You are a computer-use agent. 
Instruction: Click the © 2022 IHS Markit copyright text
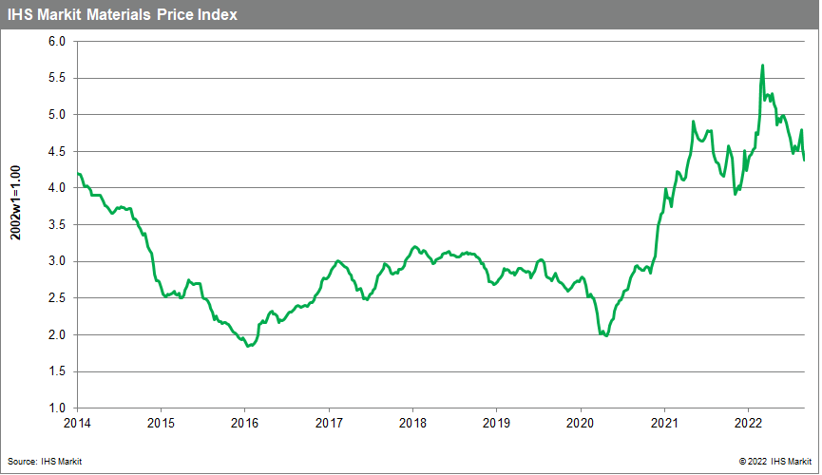tap(764, 461)
